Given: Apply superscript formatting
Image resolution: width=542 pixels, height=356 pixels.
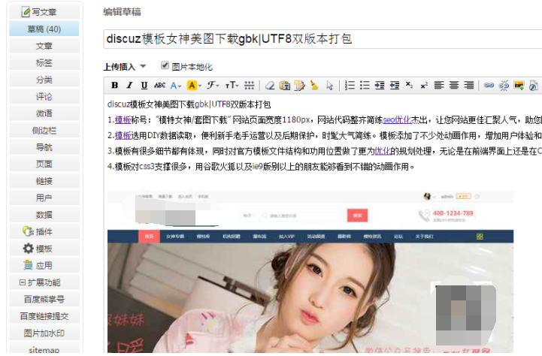Looking at the screenshot, I should click(424, 86).
